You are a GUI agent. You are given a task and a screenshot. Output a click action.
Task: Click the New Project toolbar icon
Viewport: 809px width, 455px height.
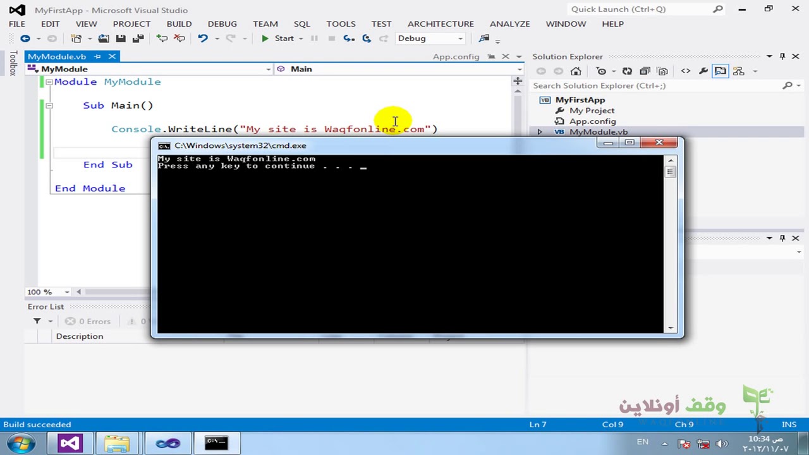pyautogui.click(x=76, y=39)
